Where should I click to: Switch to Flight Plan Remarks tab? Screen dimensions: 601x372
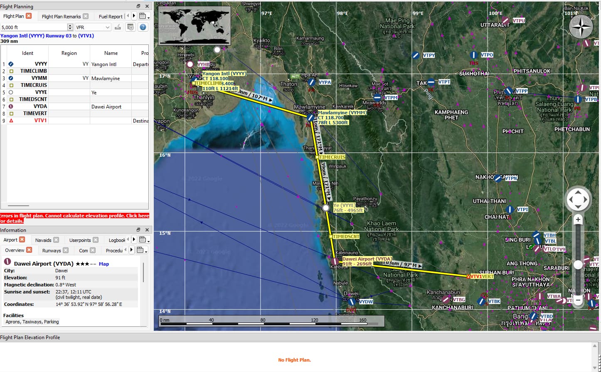point(61,16)
